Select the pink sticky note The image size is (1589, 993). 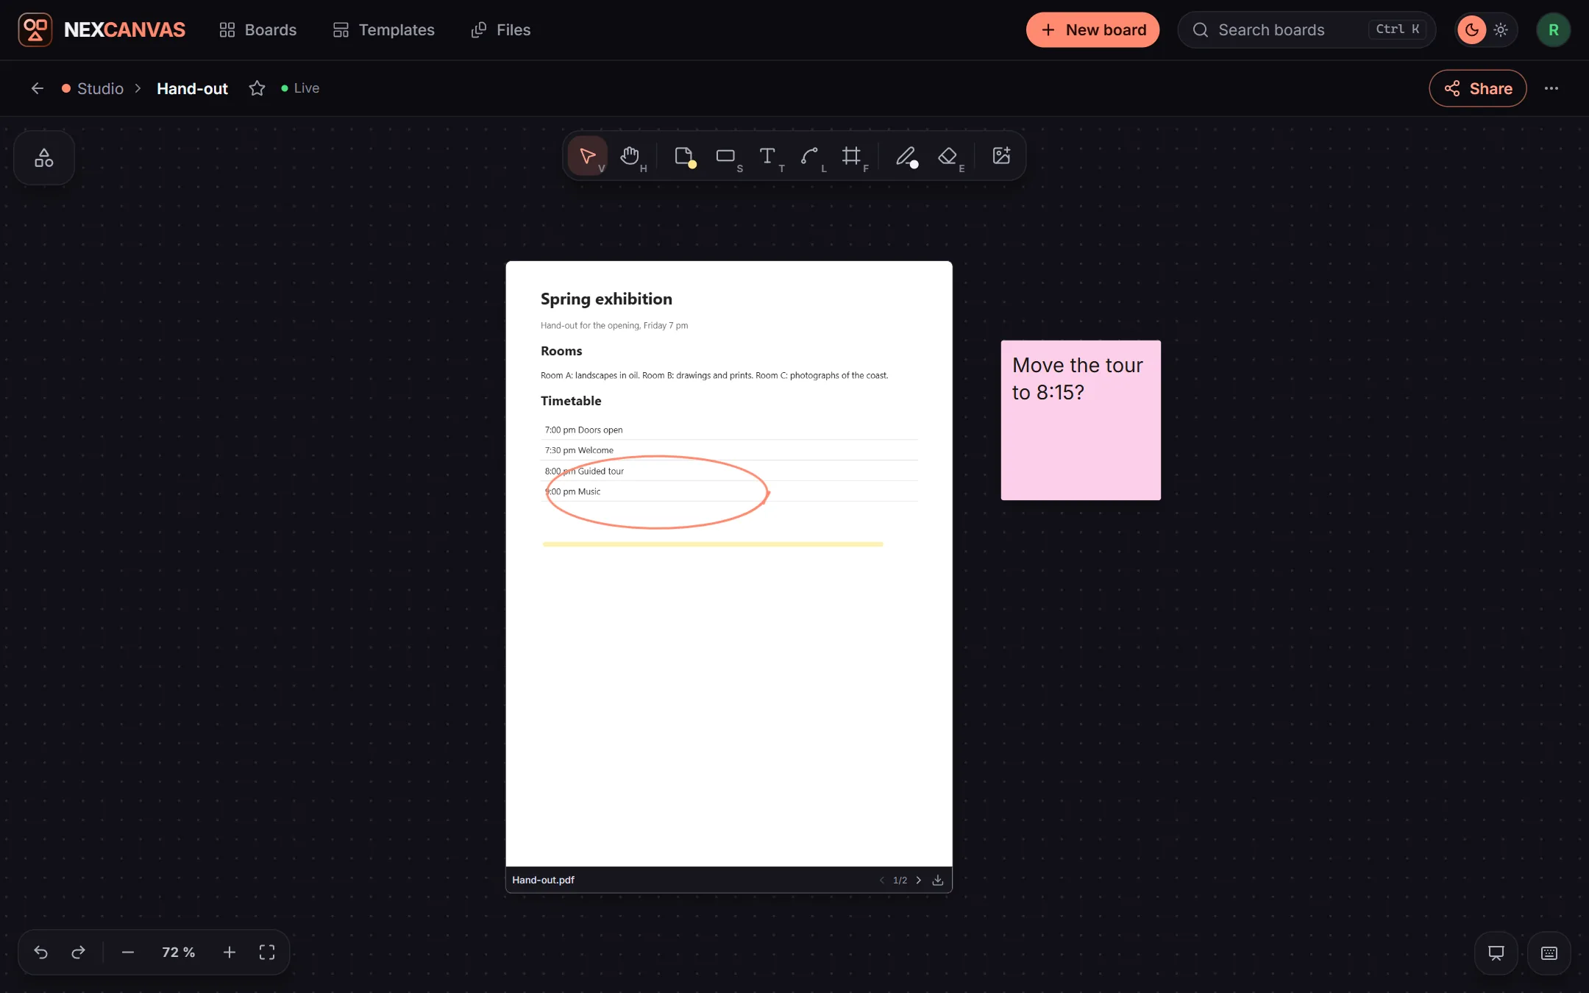pos(1081,420)
